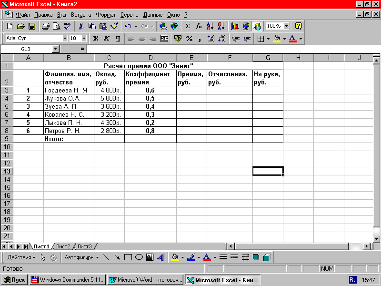Open the Формат menu
The image size is (381, 286).
(106, 15)
